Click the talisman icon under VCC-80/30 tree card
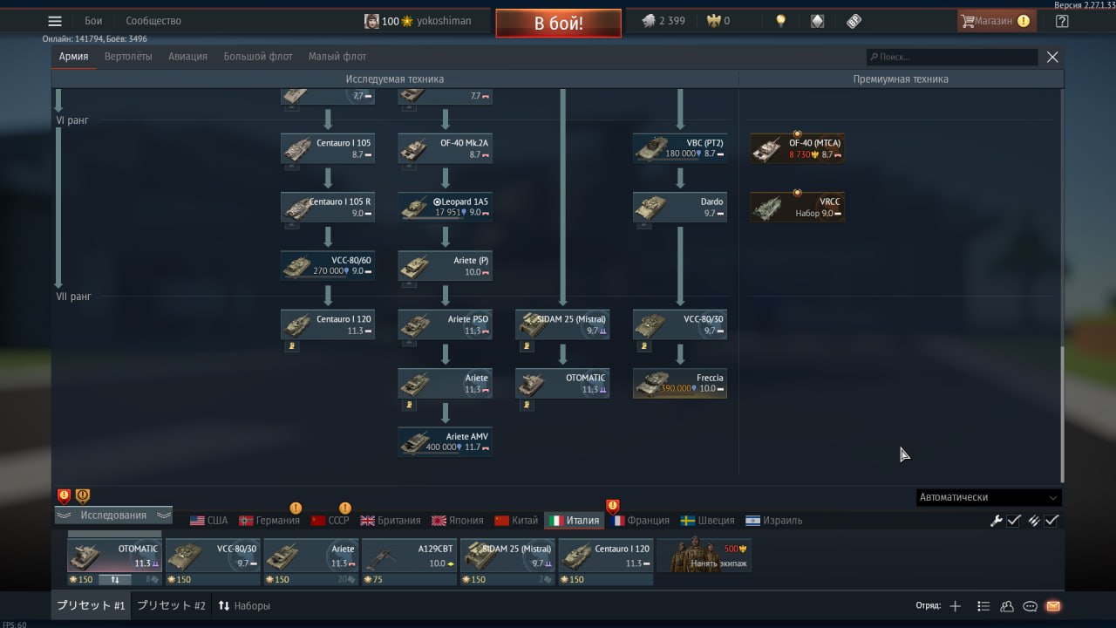 (644, 346)
